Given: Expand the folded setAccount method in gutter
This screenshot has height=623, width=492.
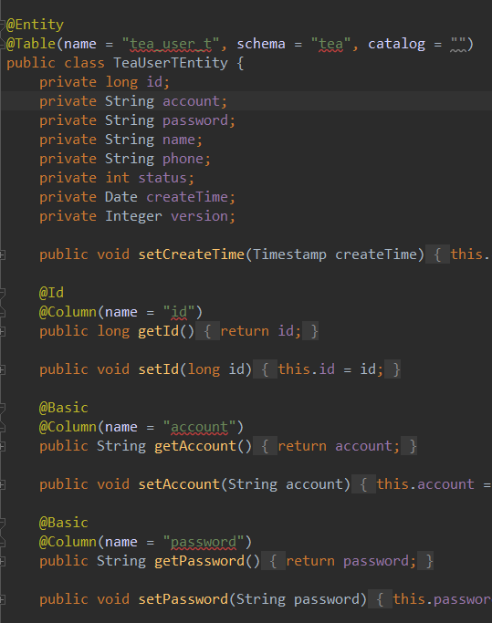Looking at the screenshot, I should tap(2, 484).
